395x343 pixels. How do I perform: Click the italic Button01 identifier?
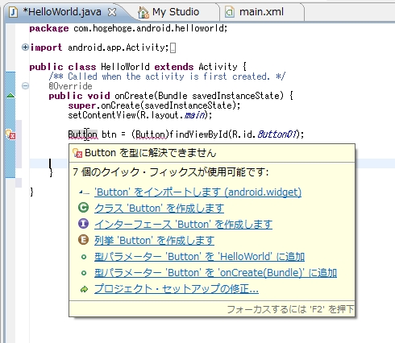(x=277, y=134)
